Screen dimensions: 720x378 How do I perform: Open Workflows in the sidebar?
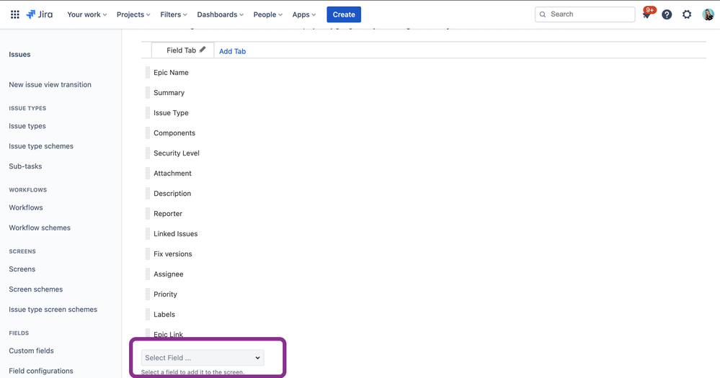26,207
